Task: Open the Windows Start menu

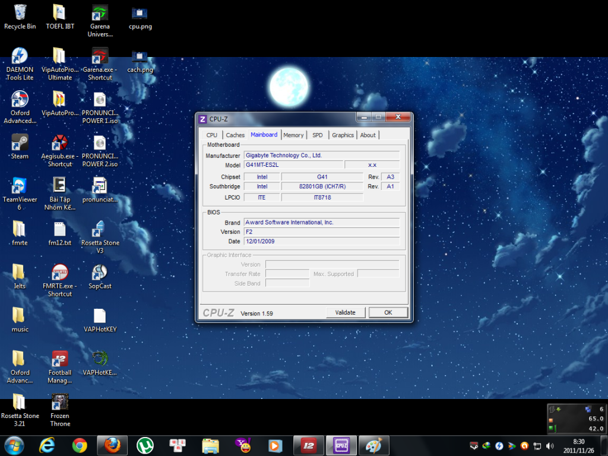Action: pyautogui.click(x=14, y=445)
